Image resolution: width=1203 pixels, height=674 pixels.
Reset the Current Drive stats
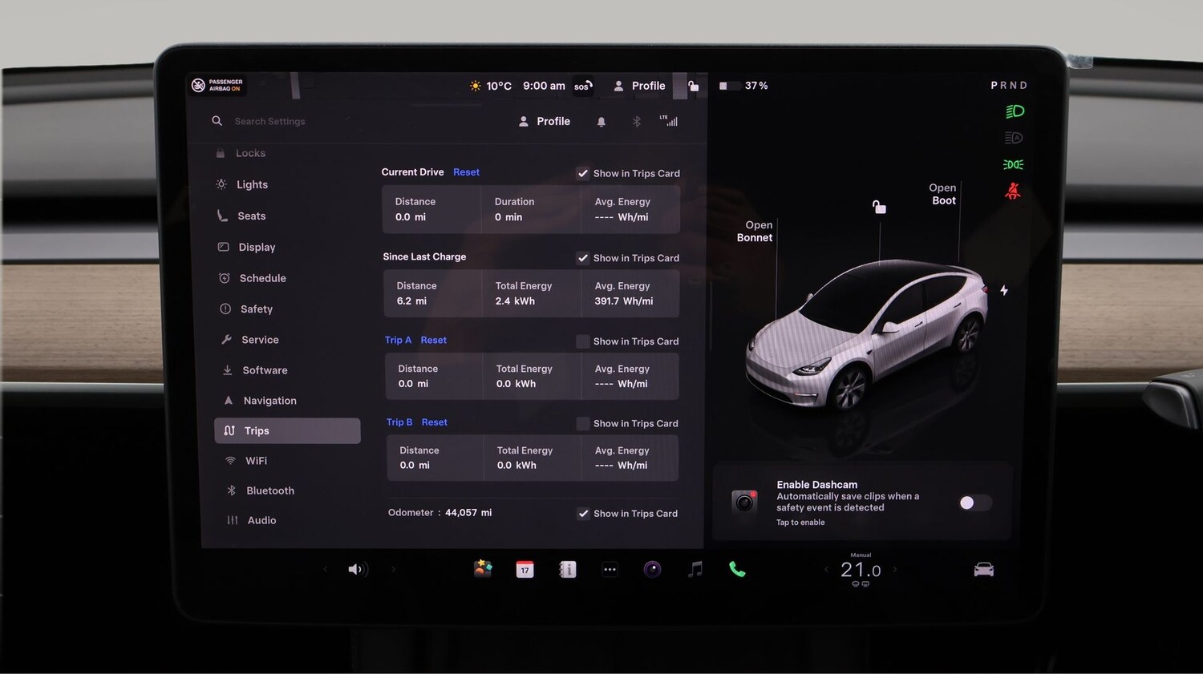click(466, 172)
